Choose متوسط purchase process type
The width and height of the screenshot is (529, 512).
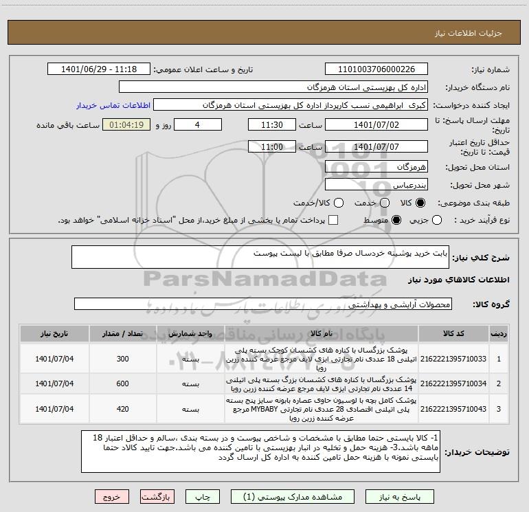(396, 220)
